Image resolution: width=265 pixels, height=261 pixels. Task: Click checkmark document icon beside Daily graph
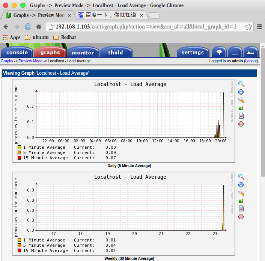241,116
